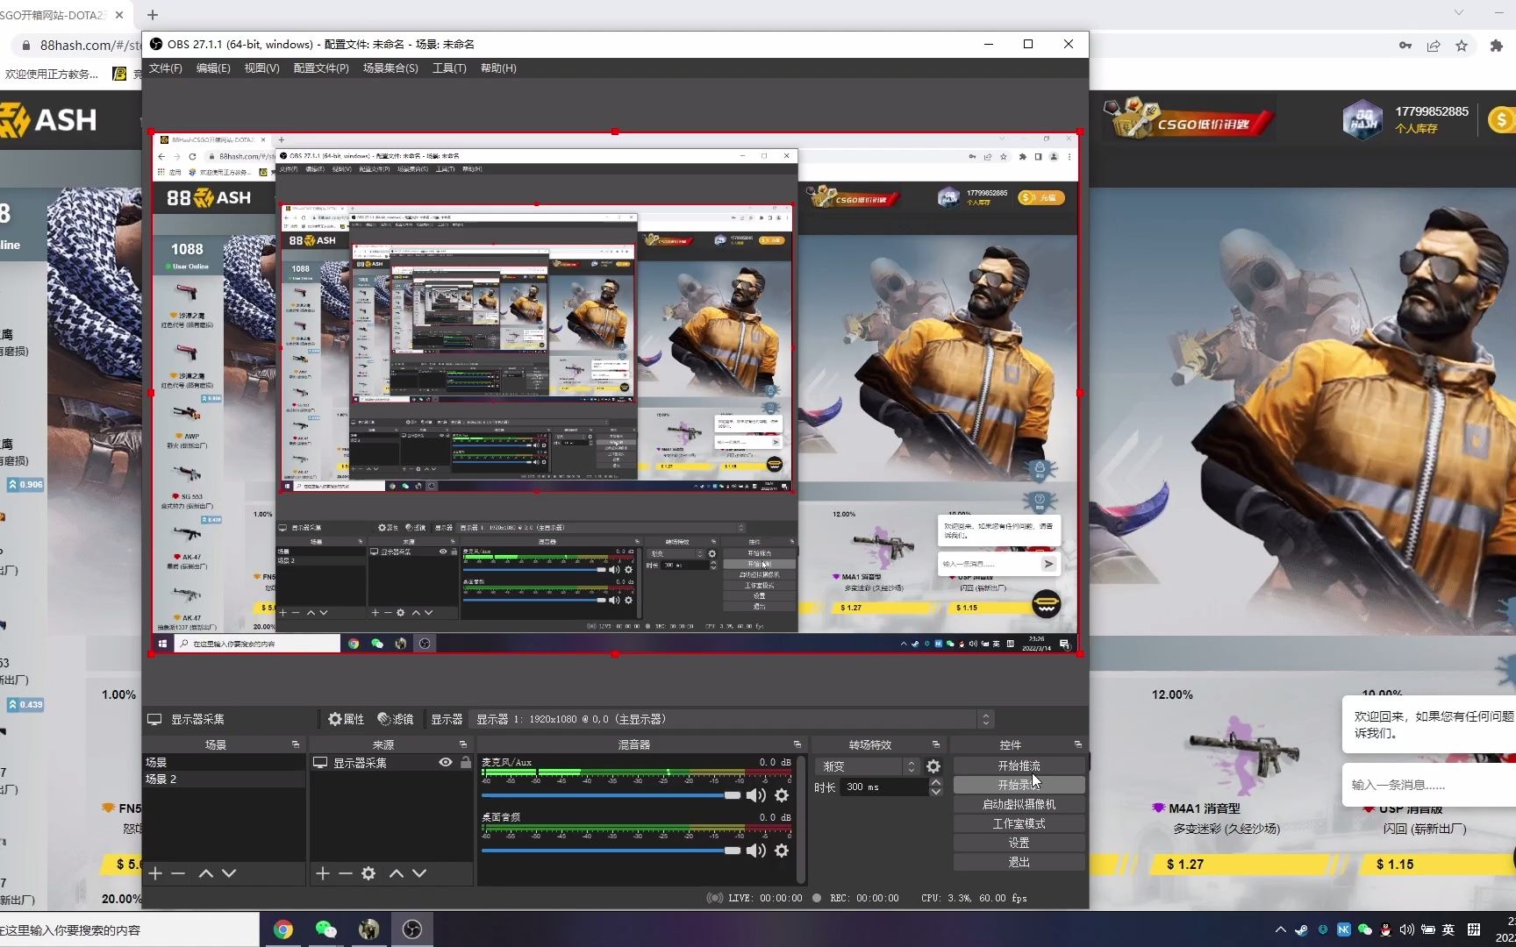Open source properties gear below sources list
The image size is (1516, 947).
click(368, 873)
